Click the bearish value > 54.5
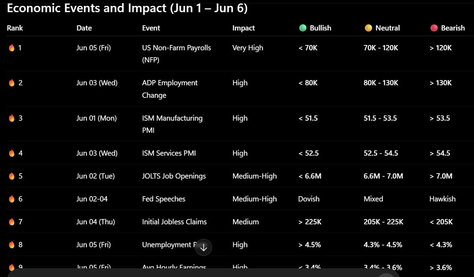474x277 pixels. (440, 153)
